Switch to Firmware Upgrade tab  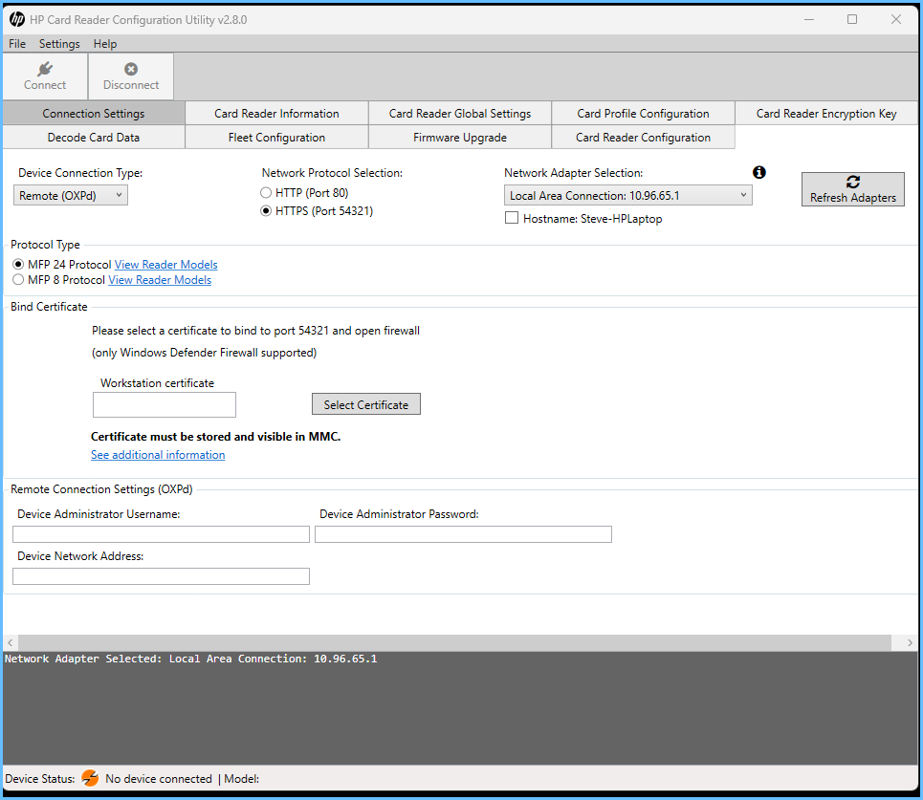[x=460, y=137]
